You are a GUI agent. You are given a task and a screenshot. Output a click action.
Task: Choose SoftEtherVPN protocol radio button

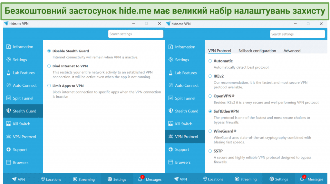(x=210, y=111)
